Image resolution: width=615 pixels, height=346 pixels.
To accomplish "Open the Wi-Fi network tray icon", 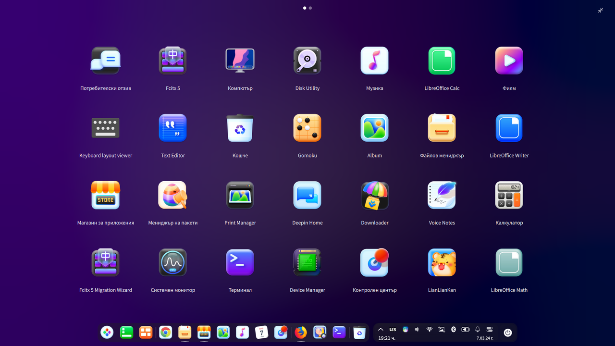I will coord(429,329).
